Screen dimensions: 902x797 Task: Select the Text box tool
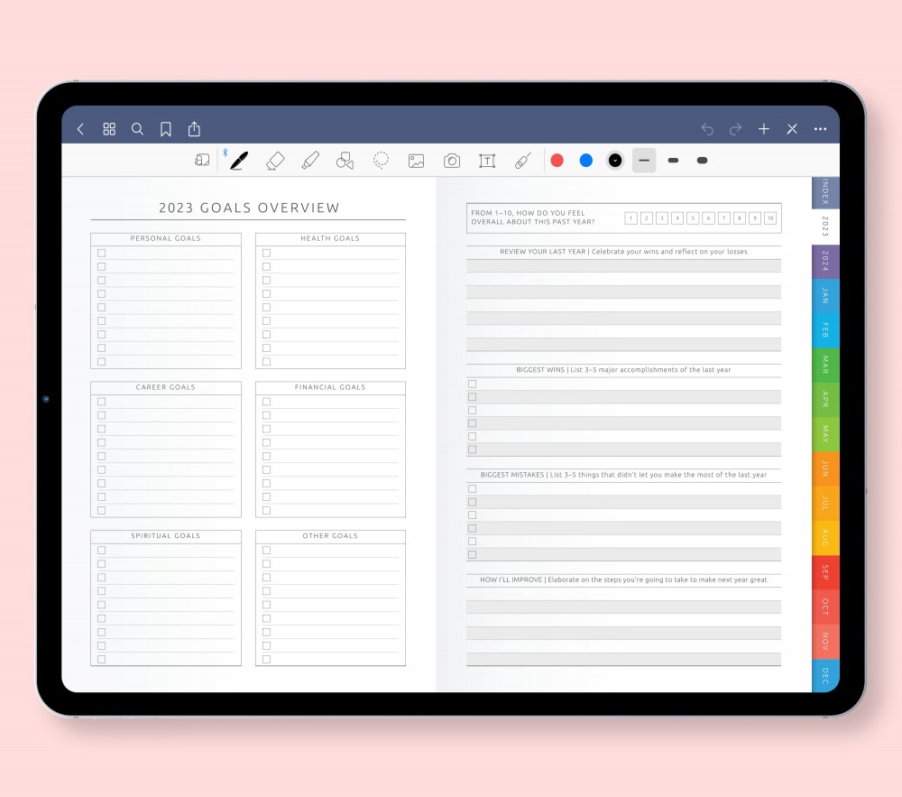(x=487, y=161)
